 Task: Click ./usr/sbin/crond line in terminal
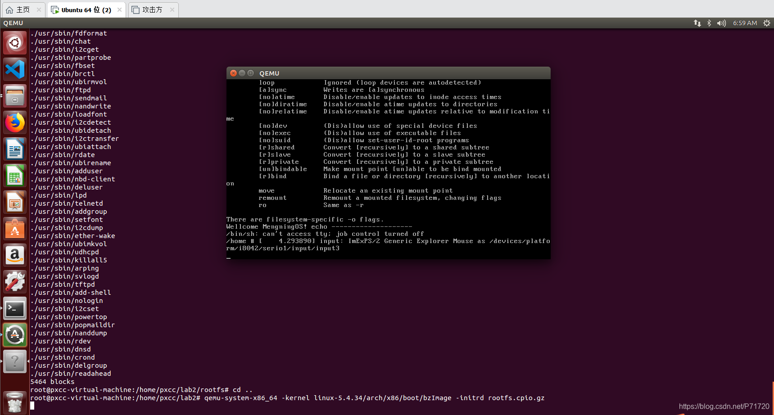63,357
